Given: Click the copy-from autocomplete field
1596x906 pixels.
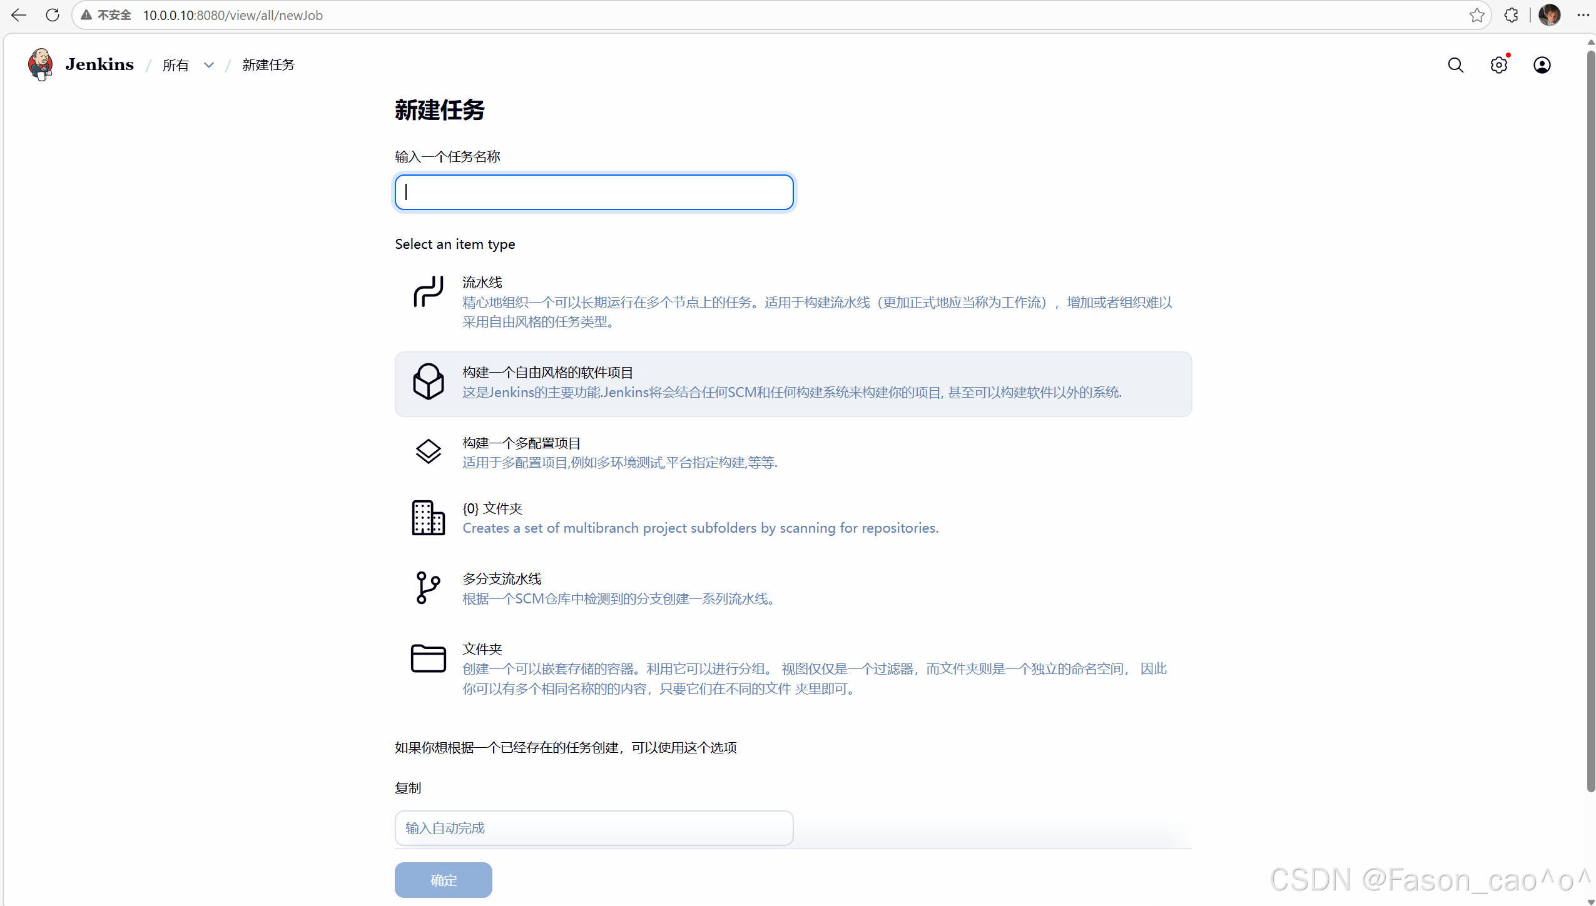Looking at the screenshot, I should click(x=594, y=828).
